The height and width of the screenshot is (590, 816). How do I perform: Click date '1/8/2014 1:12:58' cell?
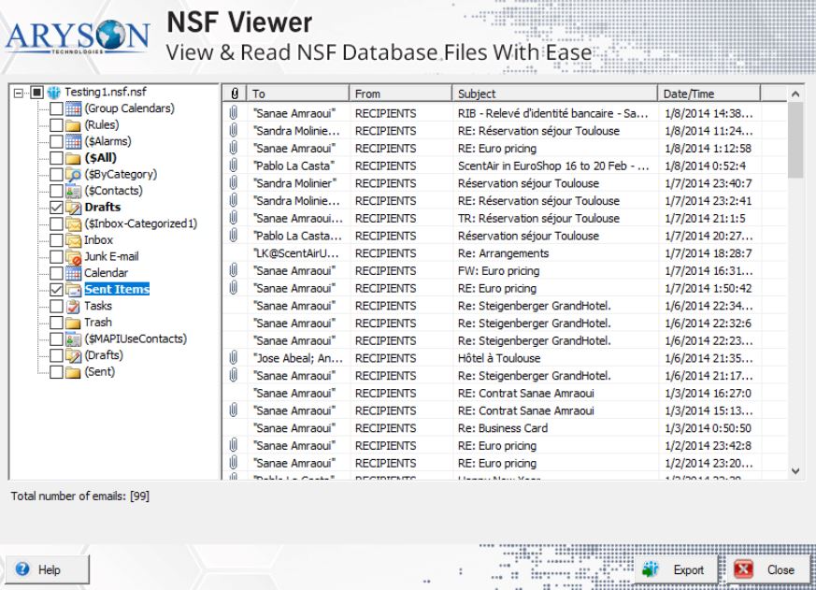click(708, 149)
